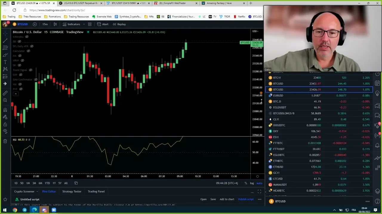Open BTCUSD details menu below watchlist
This screenshot has height=214, width=382.
pos(367,202)
